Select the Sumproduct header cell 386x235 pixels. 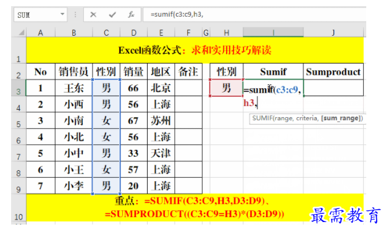(334, 72)
